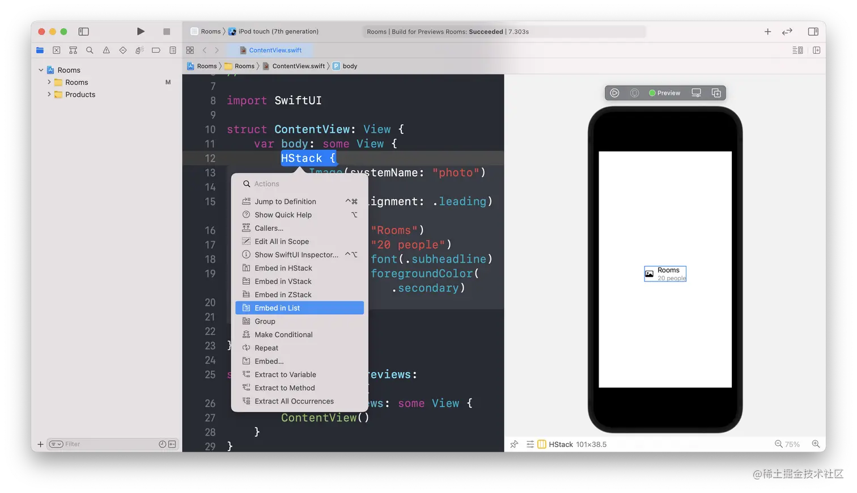Add editor on right
The height and width of the screenshot is (493, 857).
(x=817, y=50)
